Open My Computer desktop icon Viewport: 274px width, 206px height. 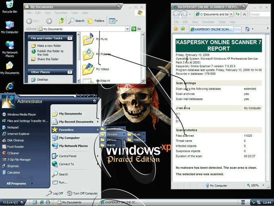point(10,27)
